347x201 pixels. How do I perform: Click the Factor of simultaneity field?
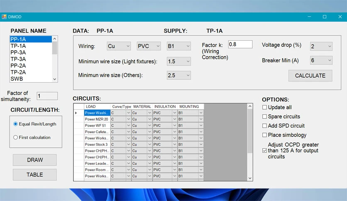click(x=47, y=96)
